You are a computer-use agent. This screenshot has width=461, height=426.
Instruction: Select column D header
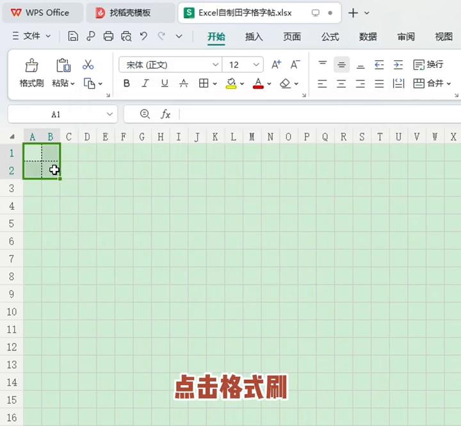tap(87, 137)
